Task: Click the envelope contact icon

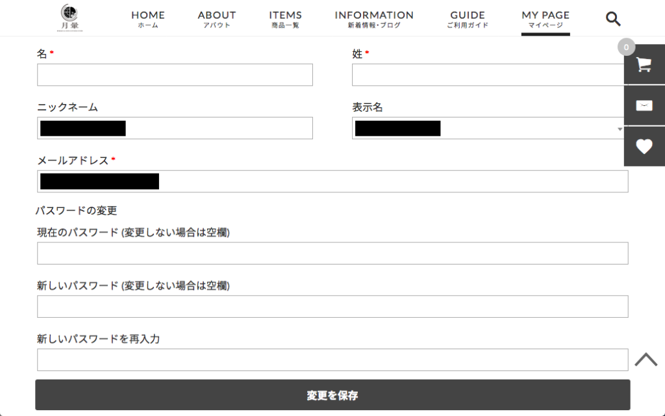Action: 644,106
